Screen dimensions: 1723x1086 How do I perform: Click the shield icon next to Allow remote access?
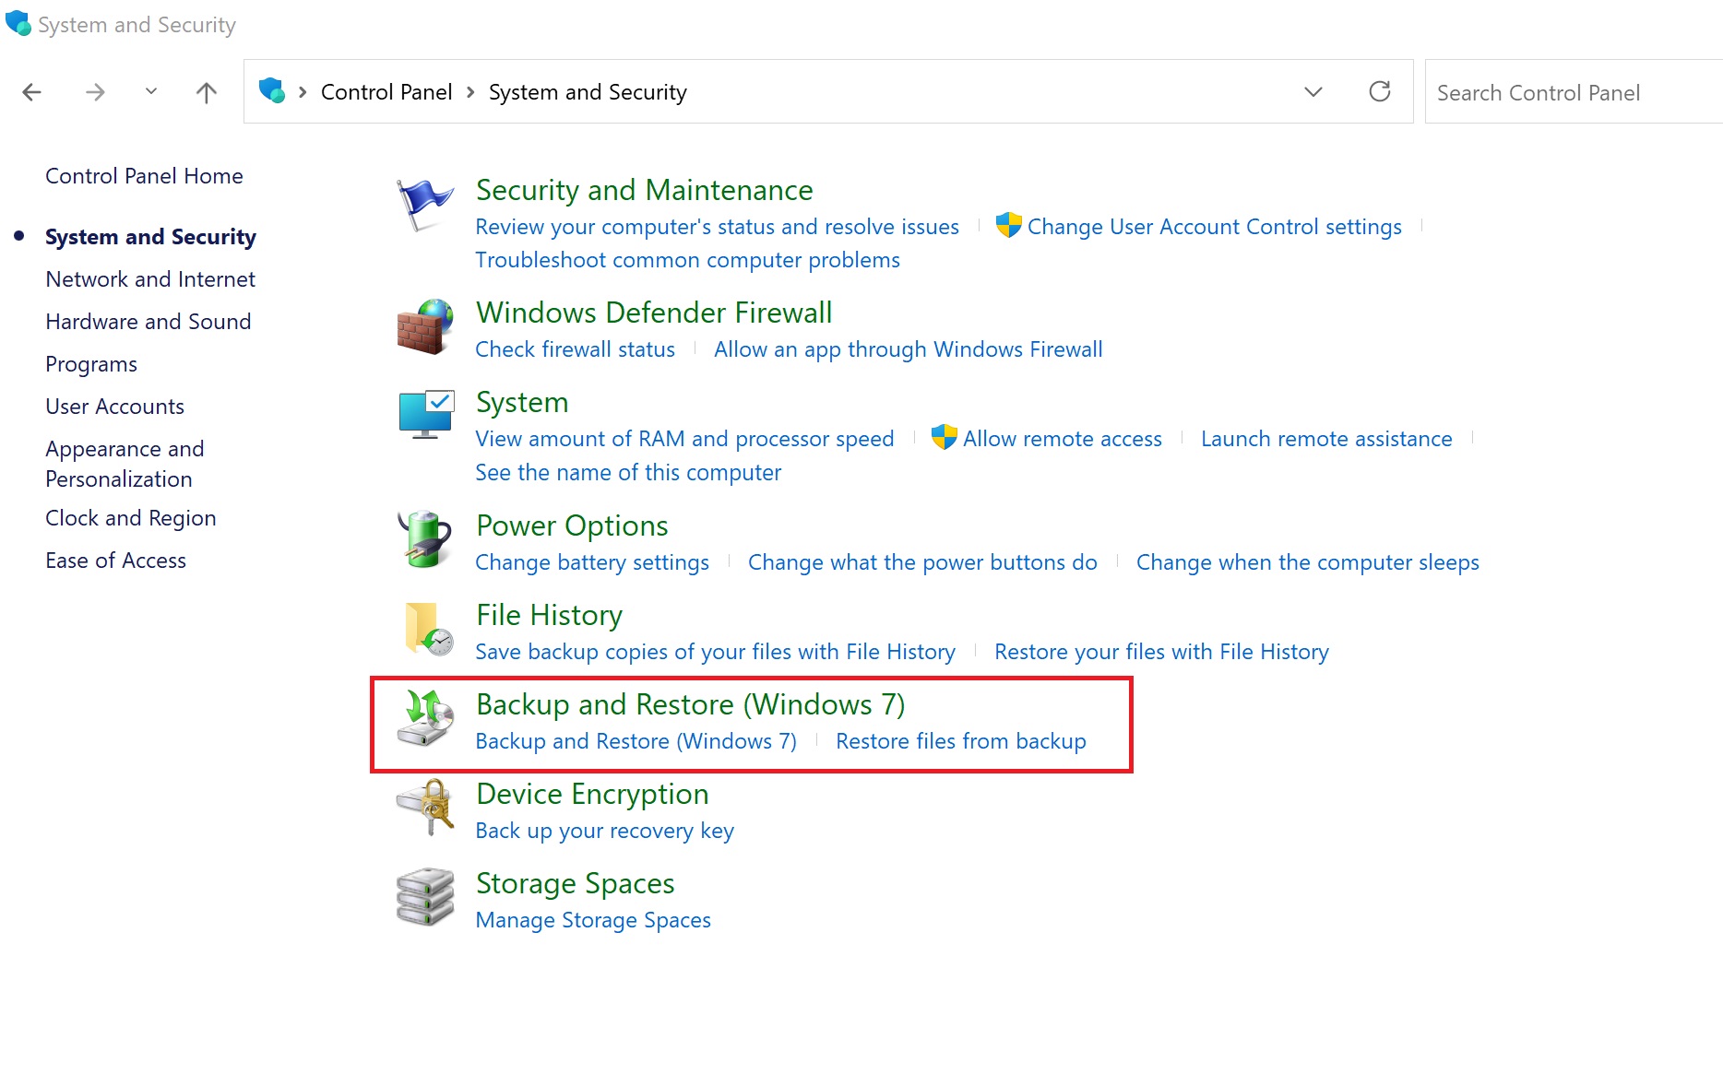pos(944,437)
